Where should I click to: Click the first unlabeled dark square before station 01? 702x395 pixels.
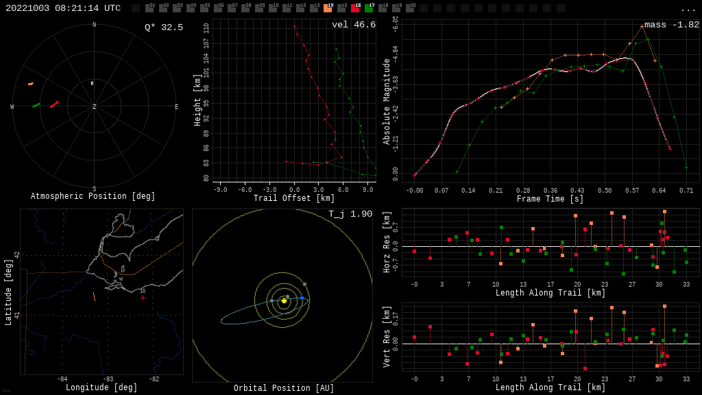pos(136,8)
